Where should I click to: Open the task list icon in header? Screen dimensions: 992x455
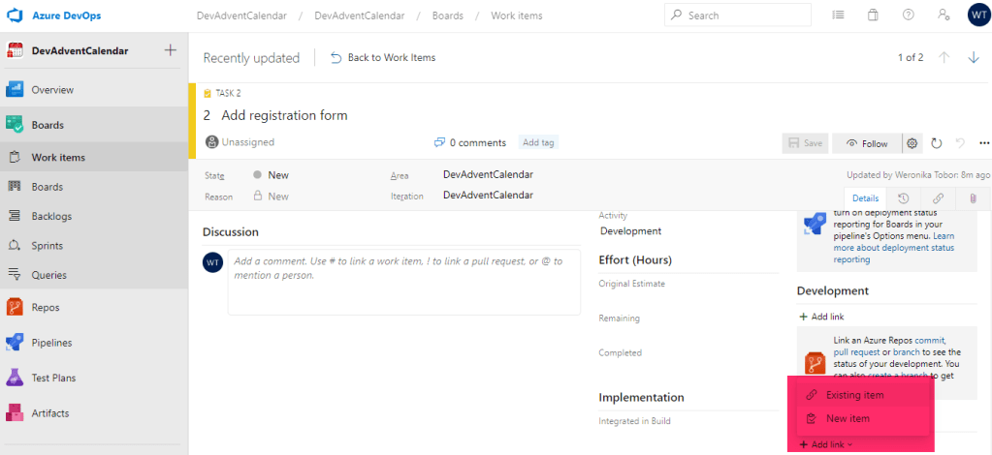point(838,15)
